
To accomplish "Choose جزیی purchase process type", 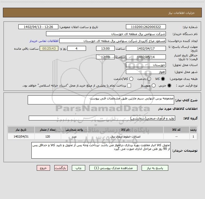I will 169,86.
